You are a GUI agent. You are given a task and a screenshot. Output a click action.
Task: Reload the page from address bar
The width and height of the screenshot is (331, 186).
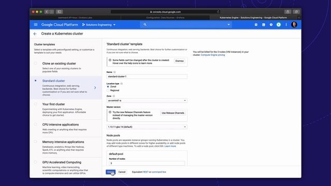coord(218,12)
